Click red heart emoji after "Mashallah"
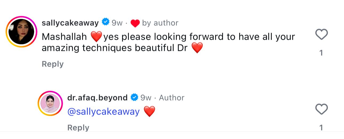This screenshot has height=139, width=344. coord(96,37)
